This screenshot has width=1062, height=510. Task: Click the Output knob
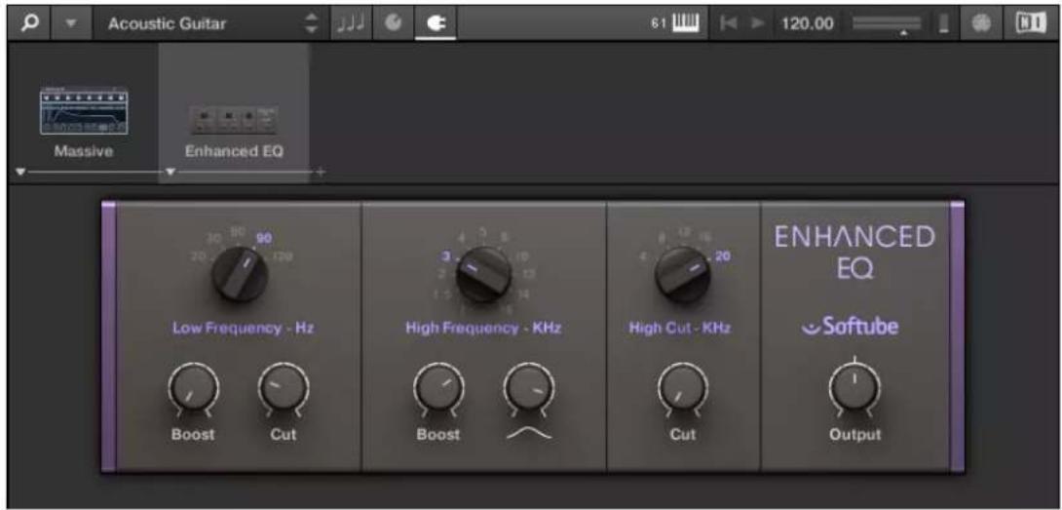click(x=854, y=389)
